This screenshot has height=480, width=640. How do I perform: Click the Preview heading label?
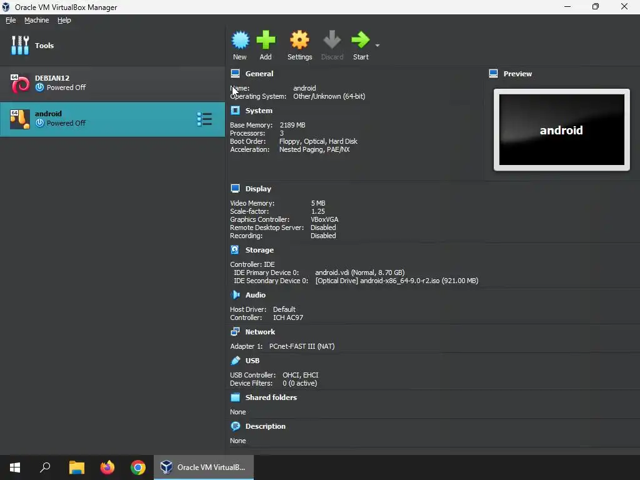coord(517,74)
